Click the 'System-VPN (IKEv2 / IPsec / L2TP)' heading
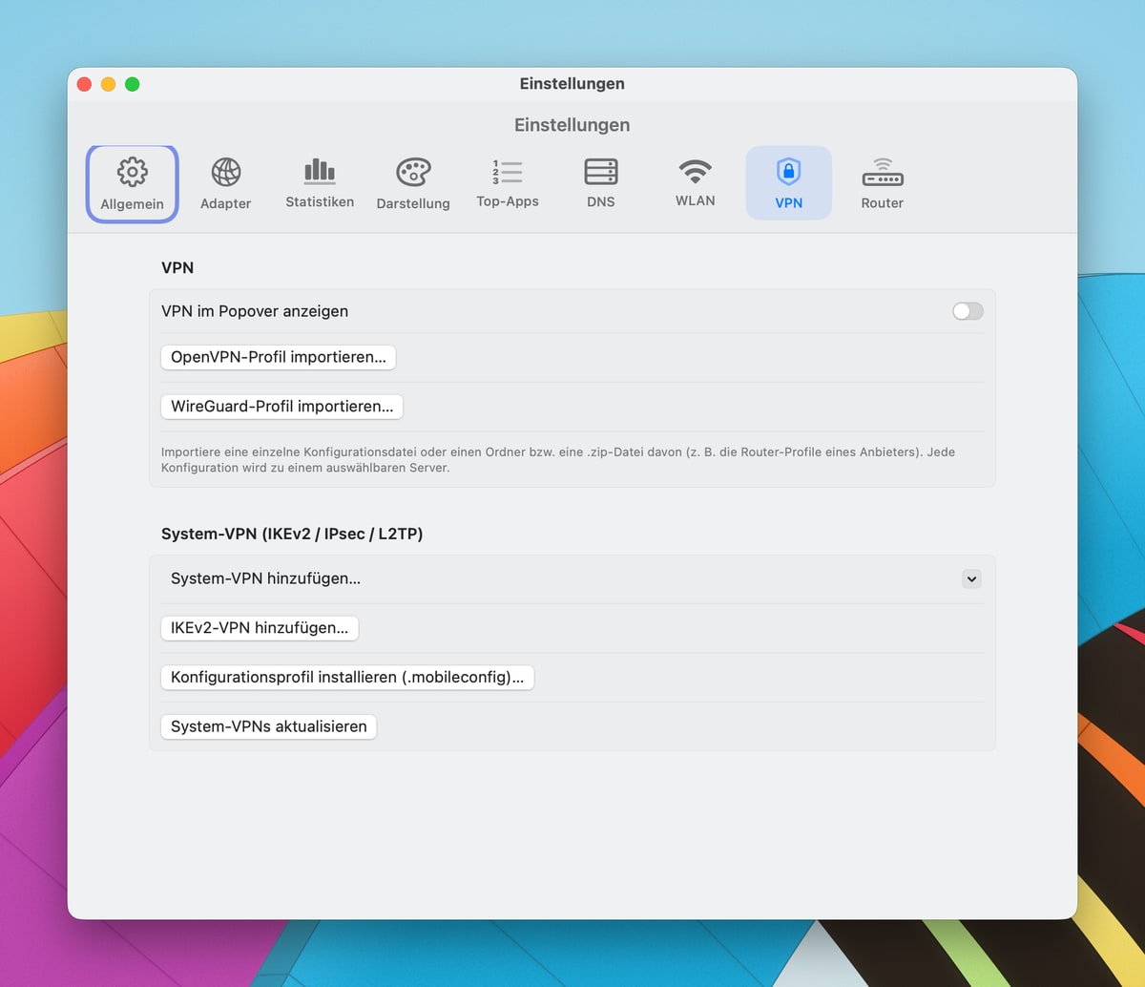Viewport: 1145px width, 987px height. click(x=292, y=534)
